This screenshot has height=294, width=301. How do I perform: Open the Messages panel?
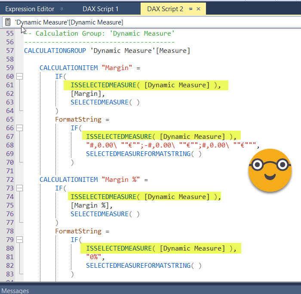tap(15, 291)
